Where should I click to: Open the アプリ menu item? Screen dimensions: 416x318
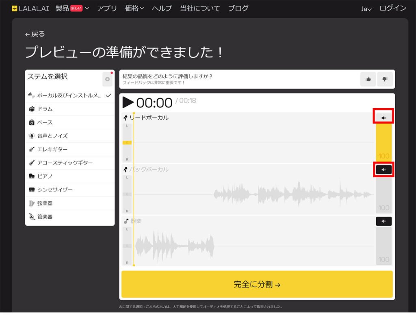[107, 8]
